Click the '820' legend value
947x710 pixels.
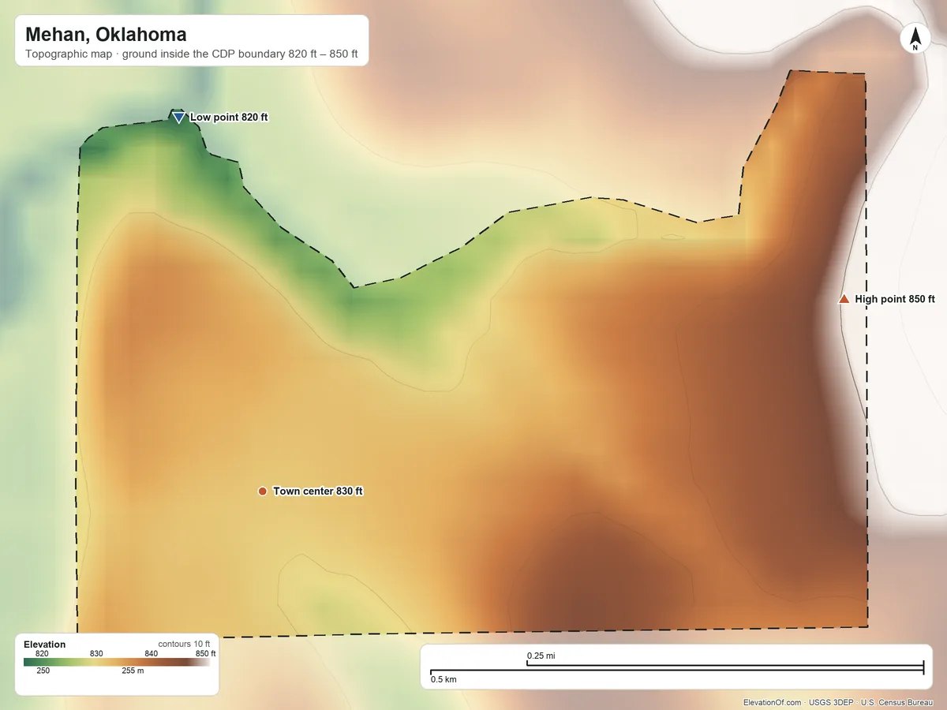click(x=43, y=653)
